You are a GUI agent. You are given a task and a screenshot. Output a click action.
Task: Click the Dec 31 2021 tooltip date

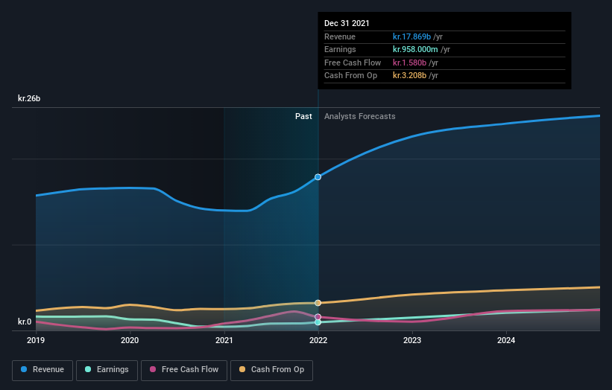pos(347,23)
